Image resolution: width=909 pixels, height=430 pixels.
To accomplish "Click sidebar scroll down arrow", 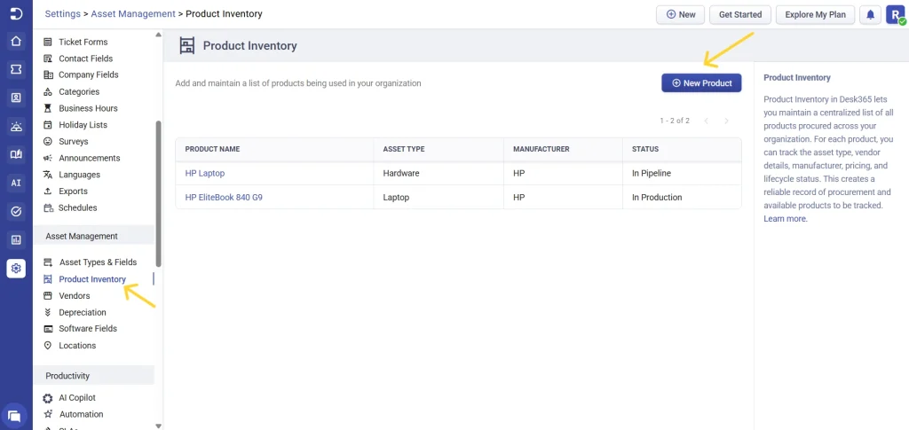I will tap(158, 426).
